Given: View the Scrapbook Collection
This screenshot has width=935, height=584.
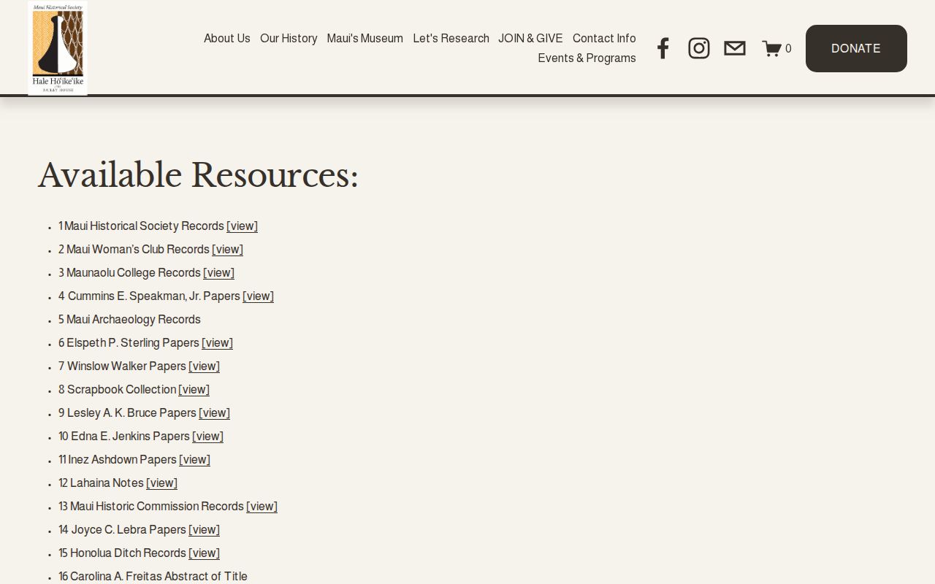Looking at the screenshot, I should click(x=194, y=390).
